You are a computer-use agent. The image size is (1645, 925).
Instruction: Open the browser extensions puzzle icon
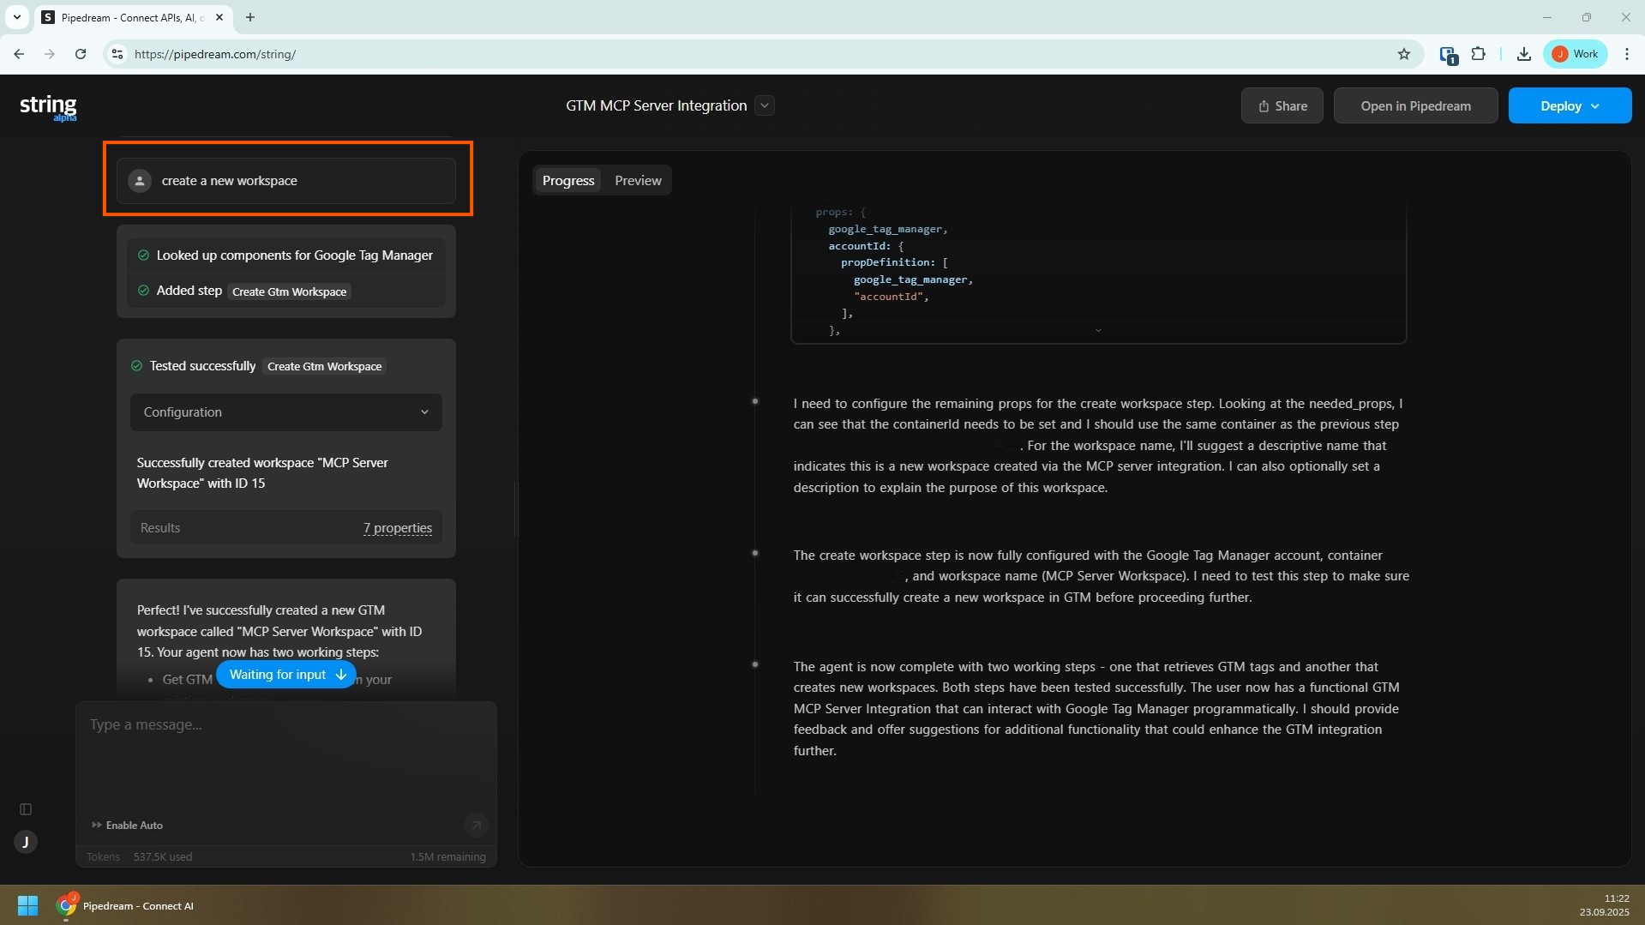(1479, 54)
